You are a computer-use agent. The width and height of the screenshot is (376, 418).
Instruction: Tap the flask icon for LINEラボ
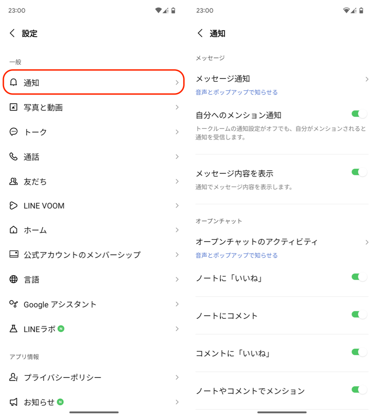[x=14, y=329]
